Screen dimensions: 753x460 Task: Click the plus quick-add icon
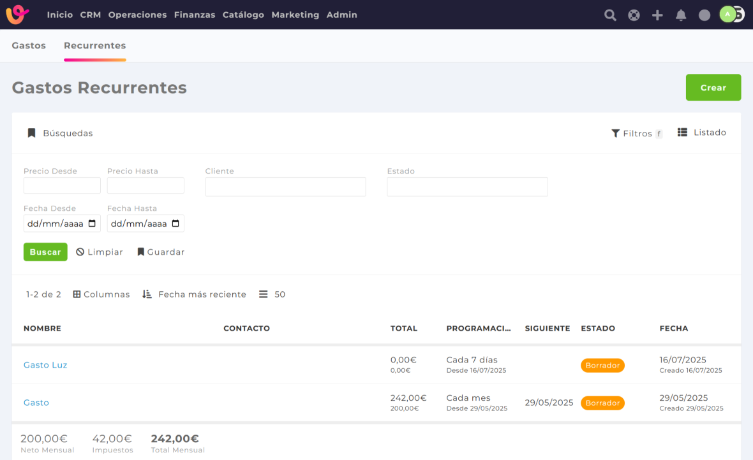point(657,15)
